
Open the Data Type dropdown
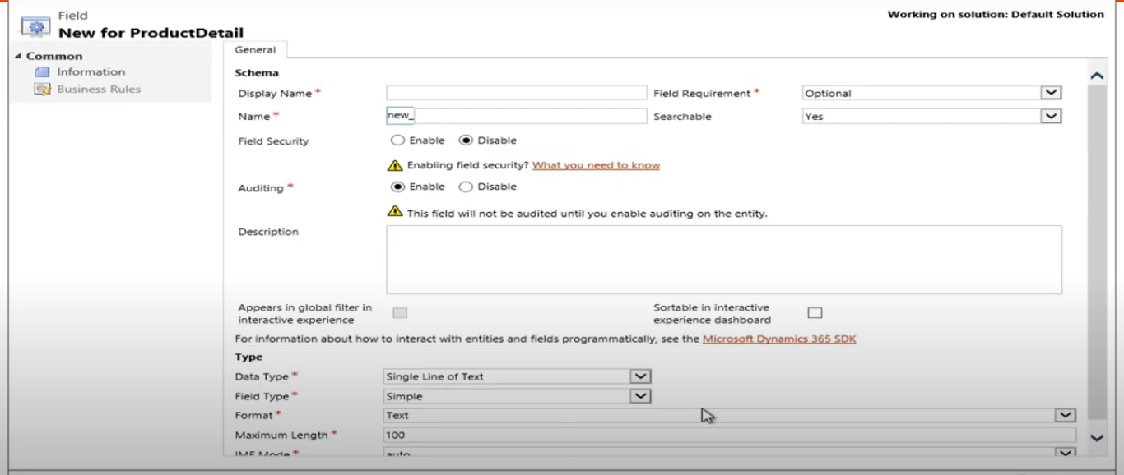[641, 376]
